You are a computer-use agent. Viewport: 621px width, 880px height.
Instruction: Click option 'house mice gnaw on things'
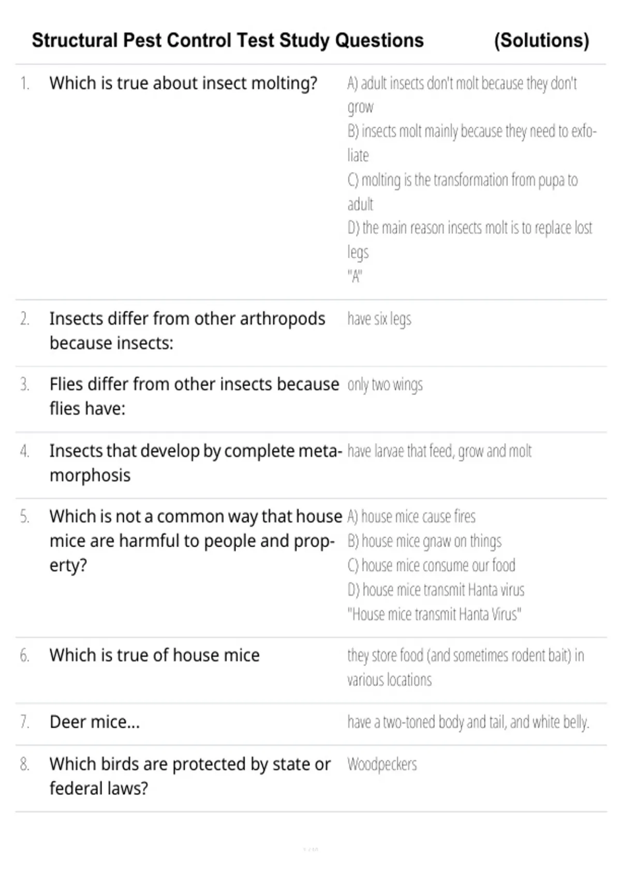(424, 541)
